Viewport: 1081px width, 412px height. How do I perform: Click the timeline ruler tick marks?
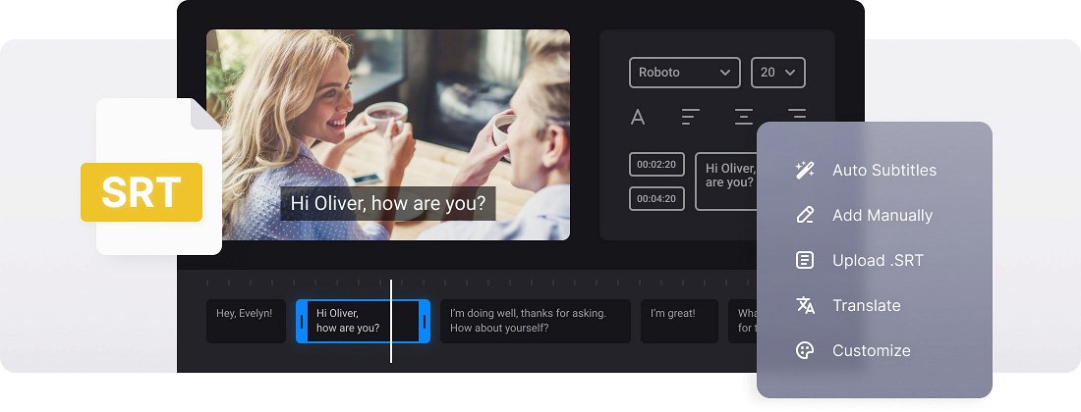[481, 282]
